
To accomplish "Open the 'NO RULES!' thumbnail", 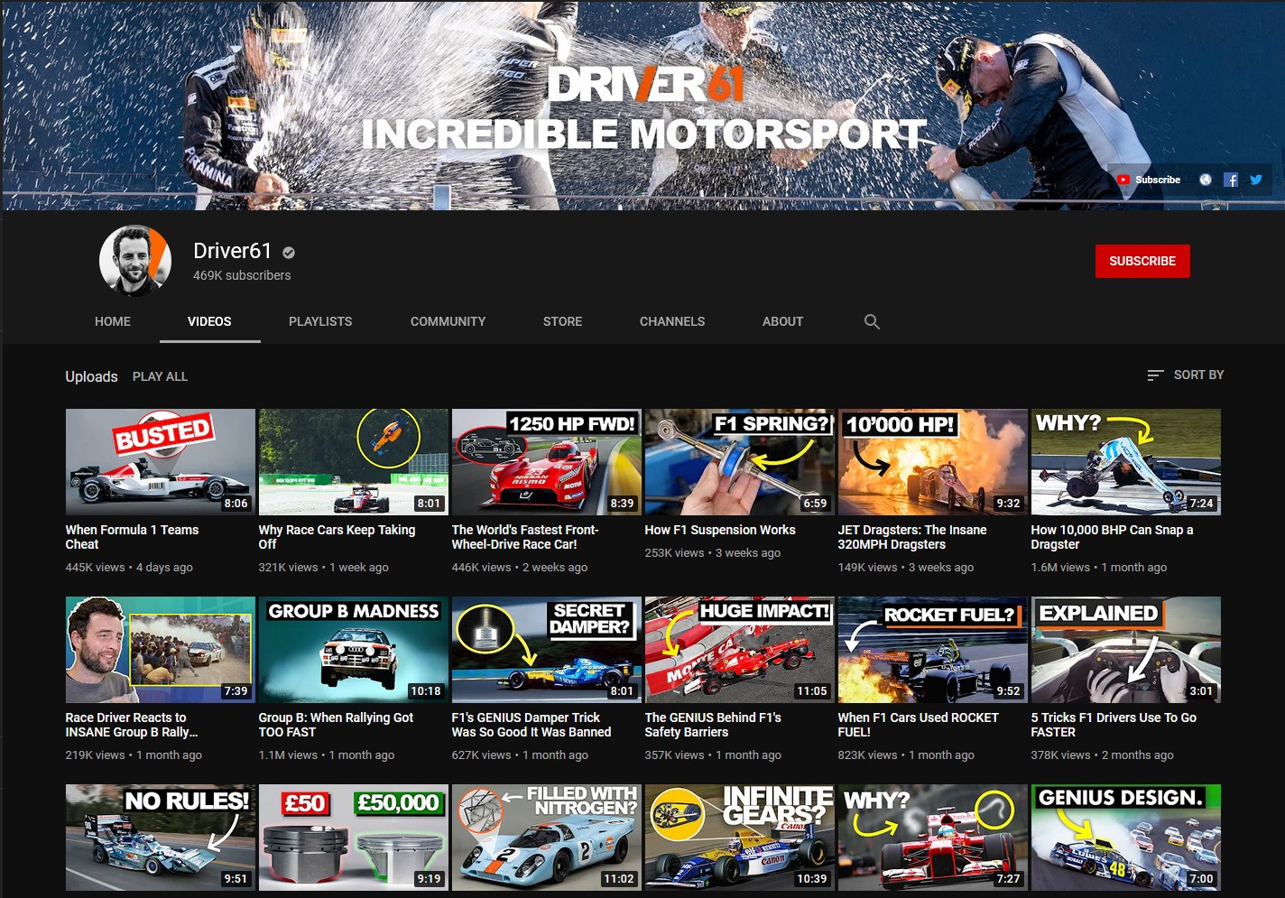I will tap(160, 838).
